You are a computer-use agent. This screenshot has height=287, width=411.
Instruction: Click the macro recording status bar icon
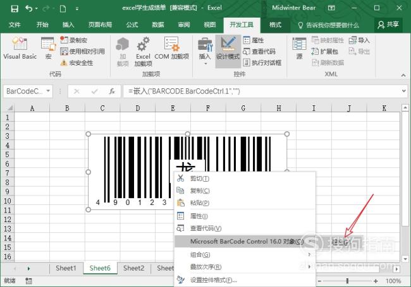click(28, 281)
